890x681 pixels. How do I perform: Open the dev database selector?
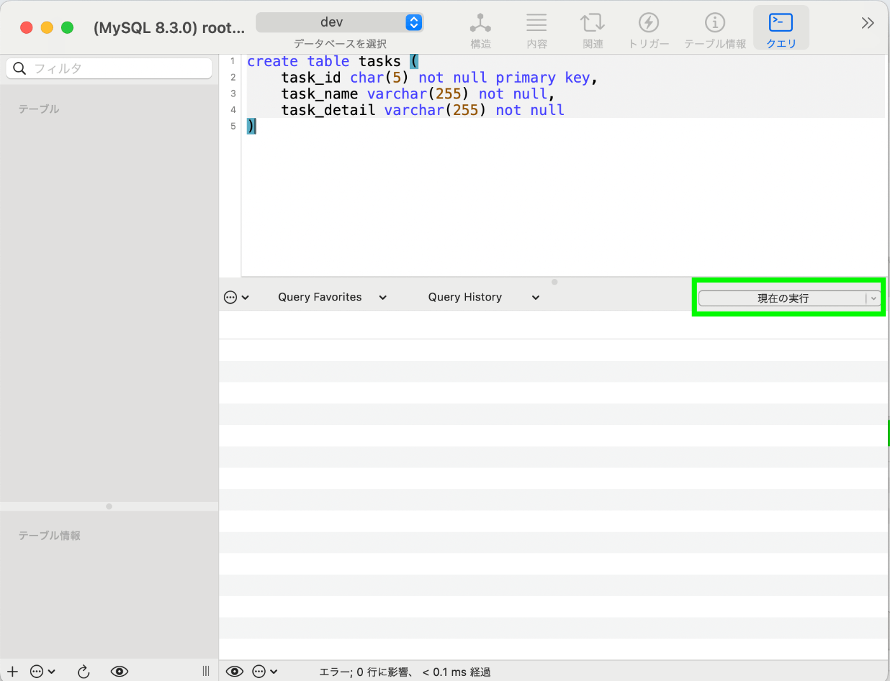click(x=340, y=22)
